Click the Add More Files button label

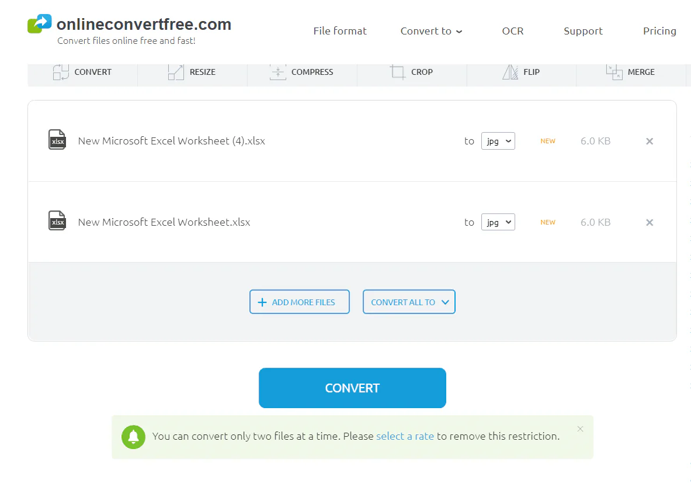coord(303,302)
